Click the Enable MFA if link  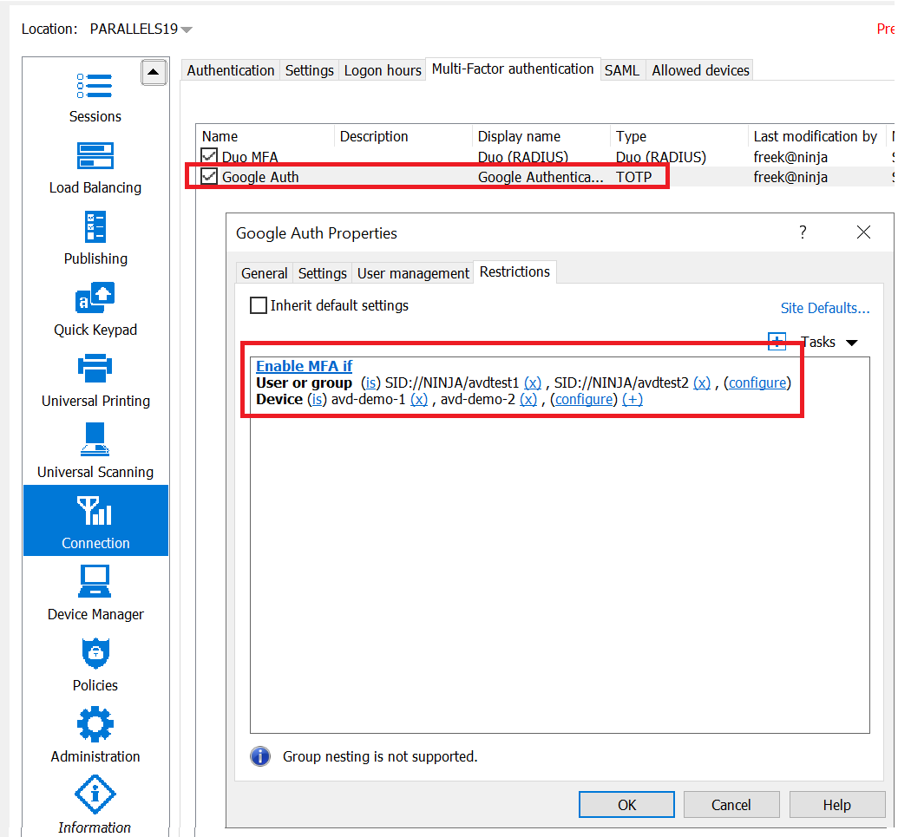(304, 366)
